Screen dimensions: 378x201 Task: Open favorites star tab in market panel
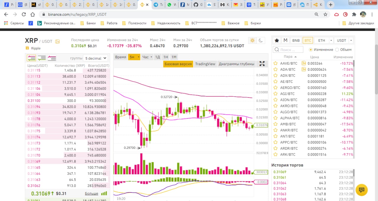coord(277,40)
